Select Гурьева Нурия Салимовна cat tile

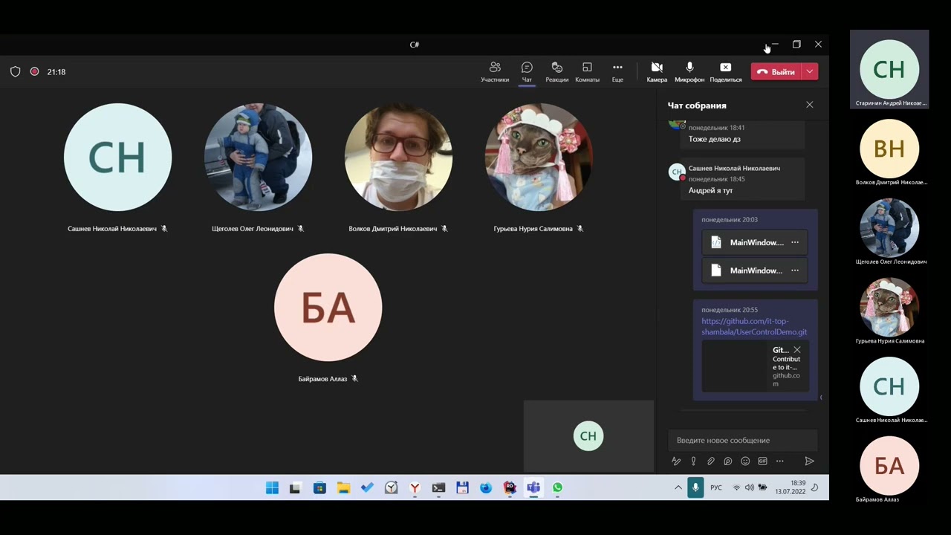(539, 158)
